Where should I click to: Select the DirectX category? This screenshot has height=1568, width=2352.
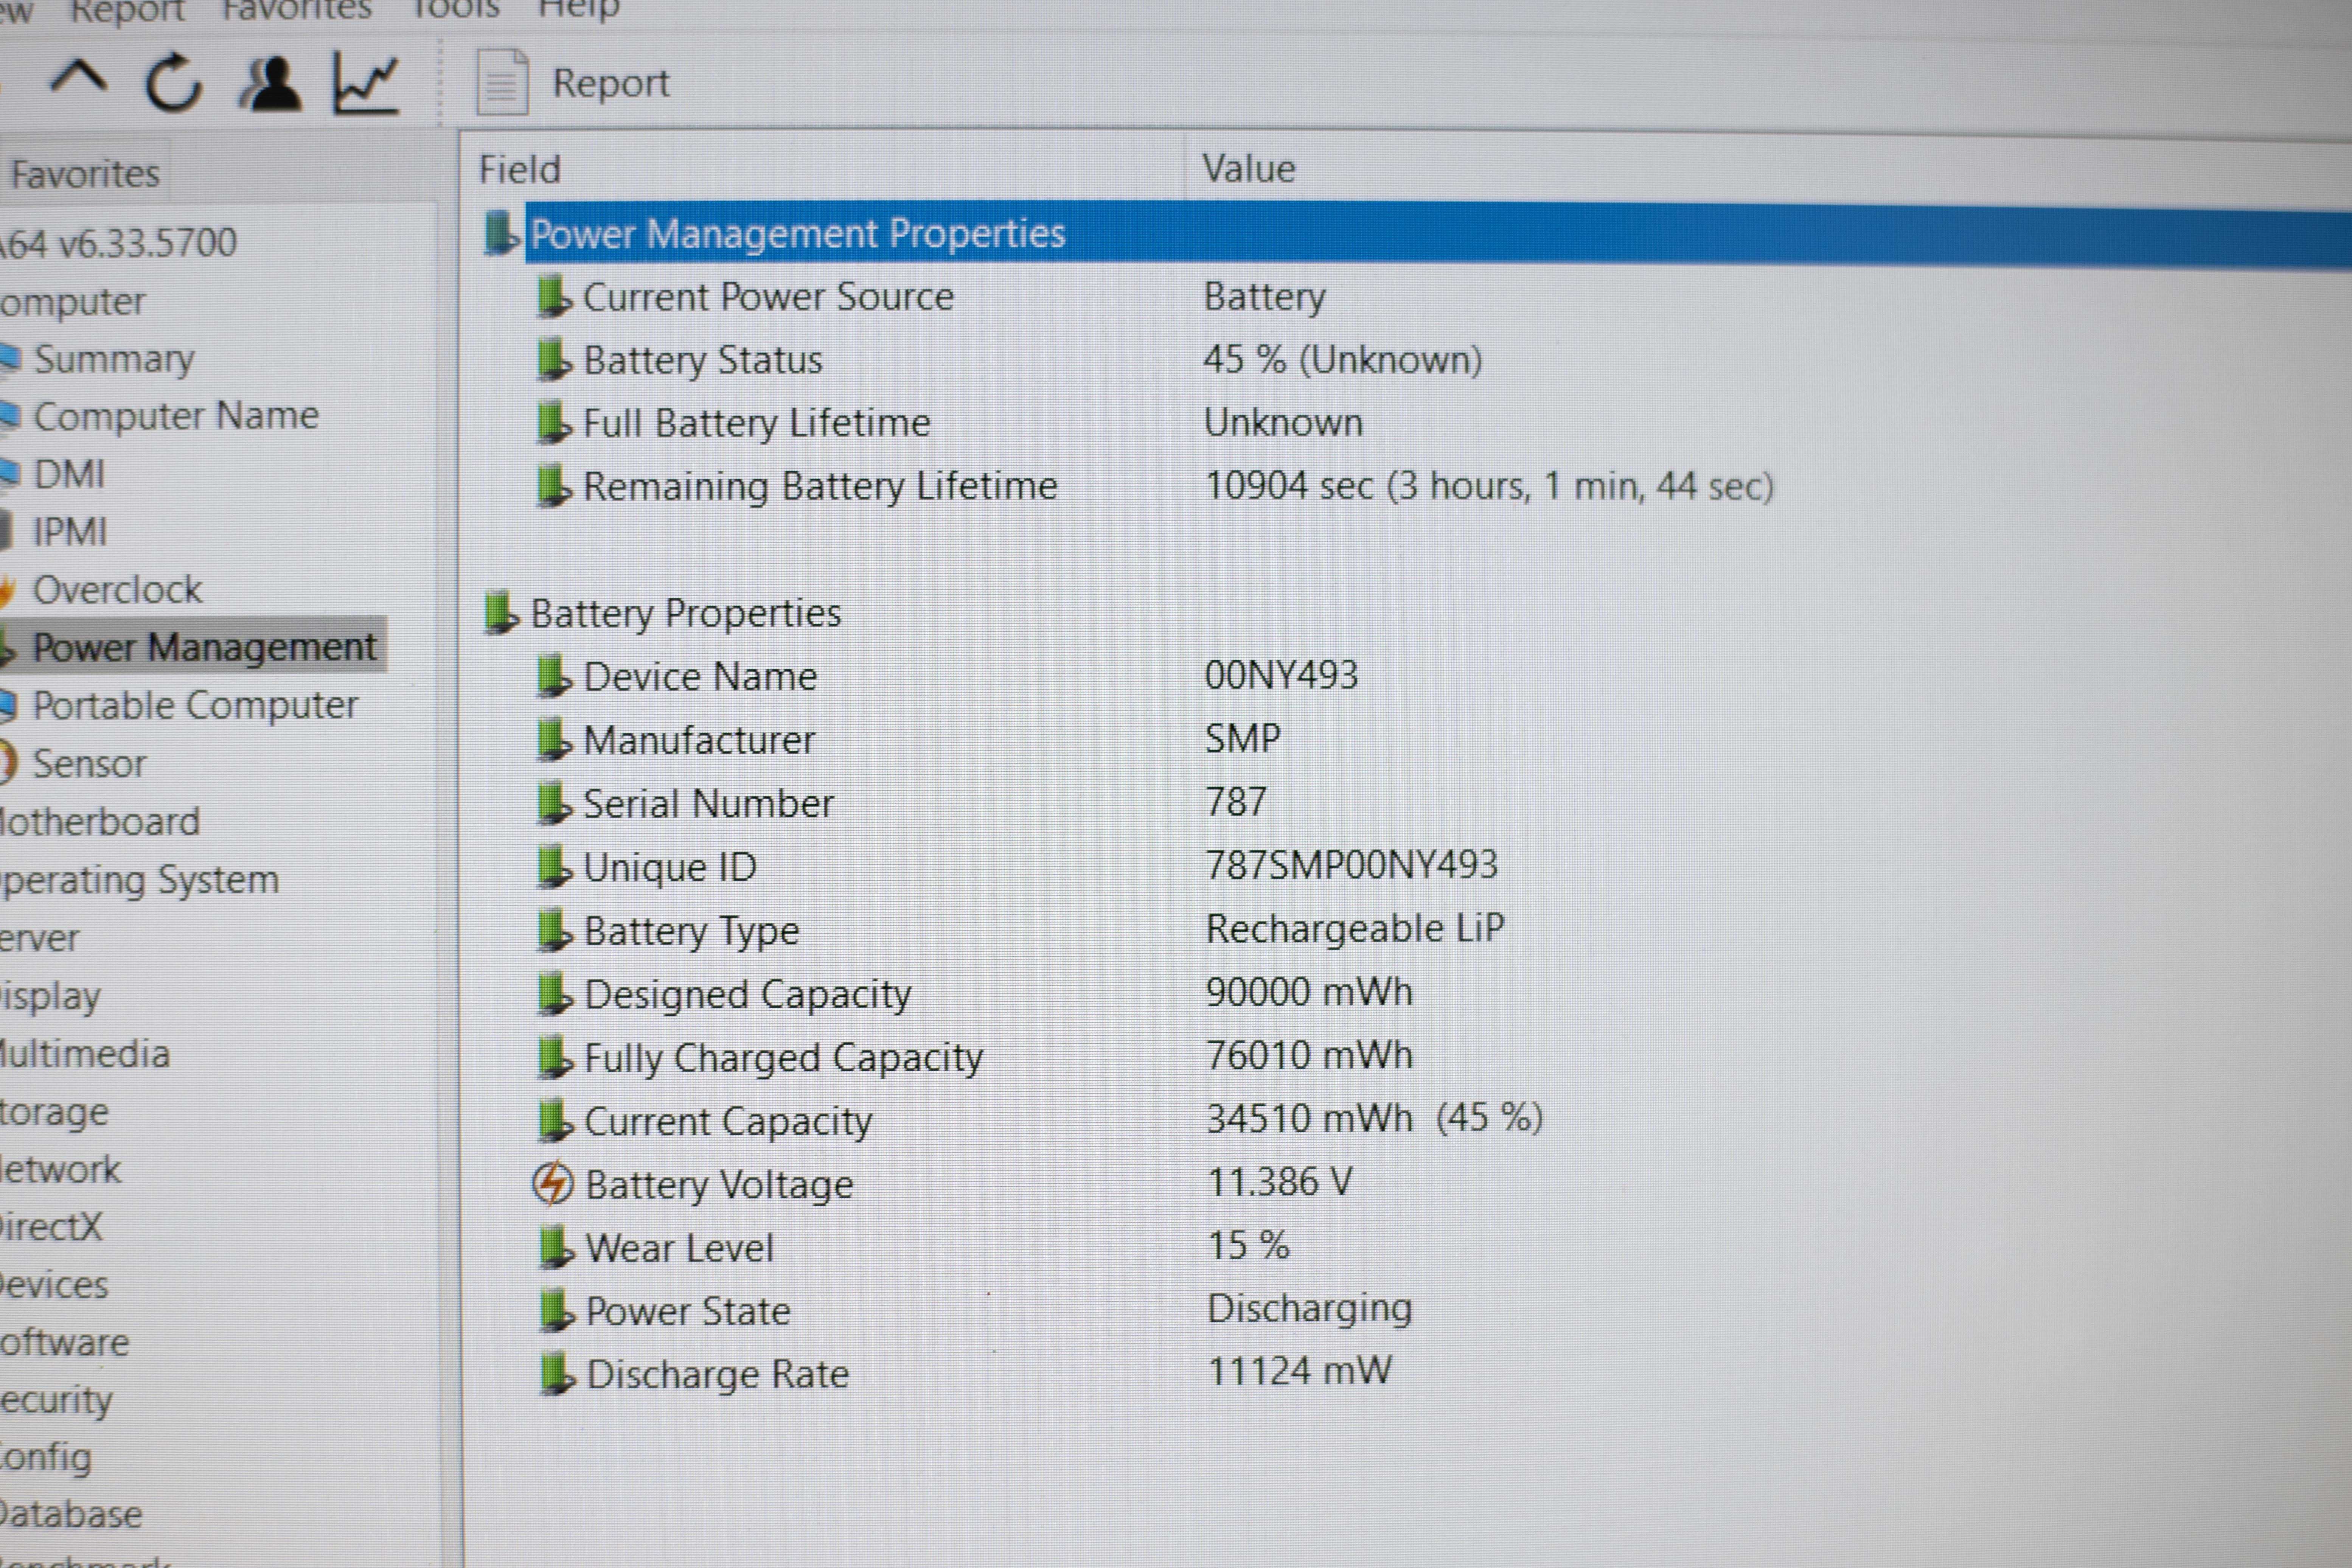51,1227
